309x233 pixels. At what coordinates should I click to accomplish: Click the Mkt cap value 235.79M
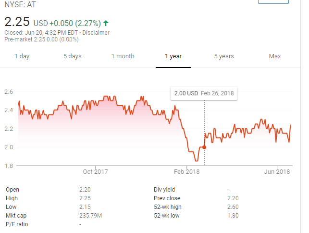pos(90,216)
